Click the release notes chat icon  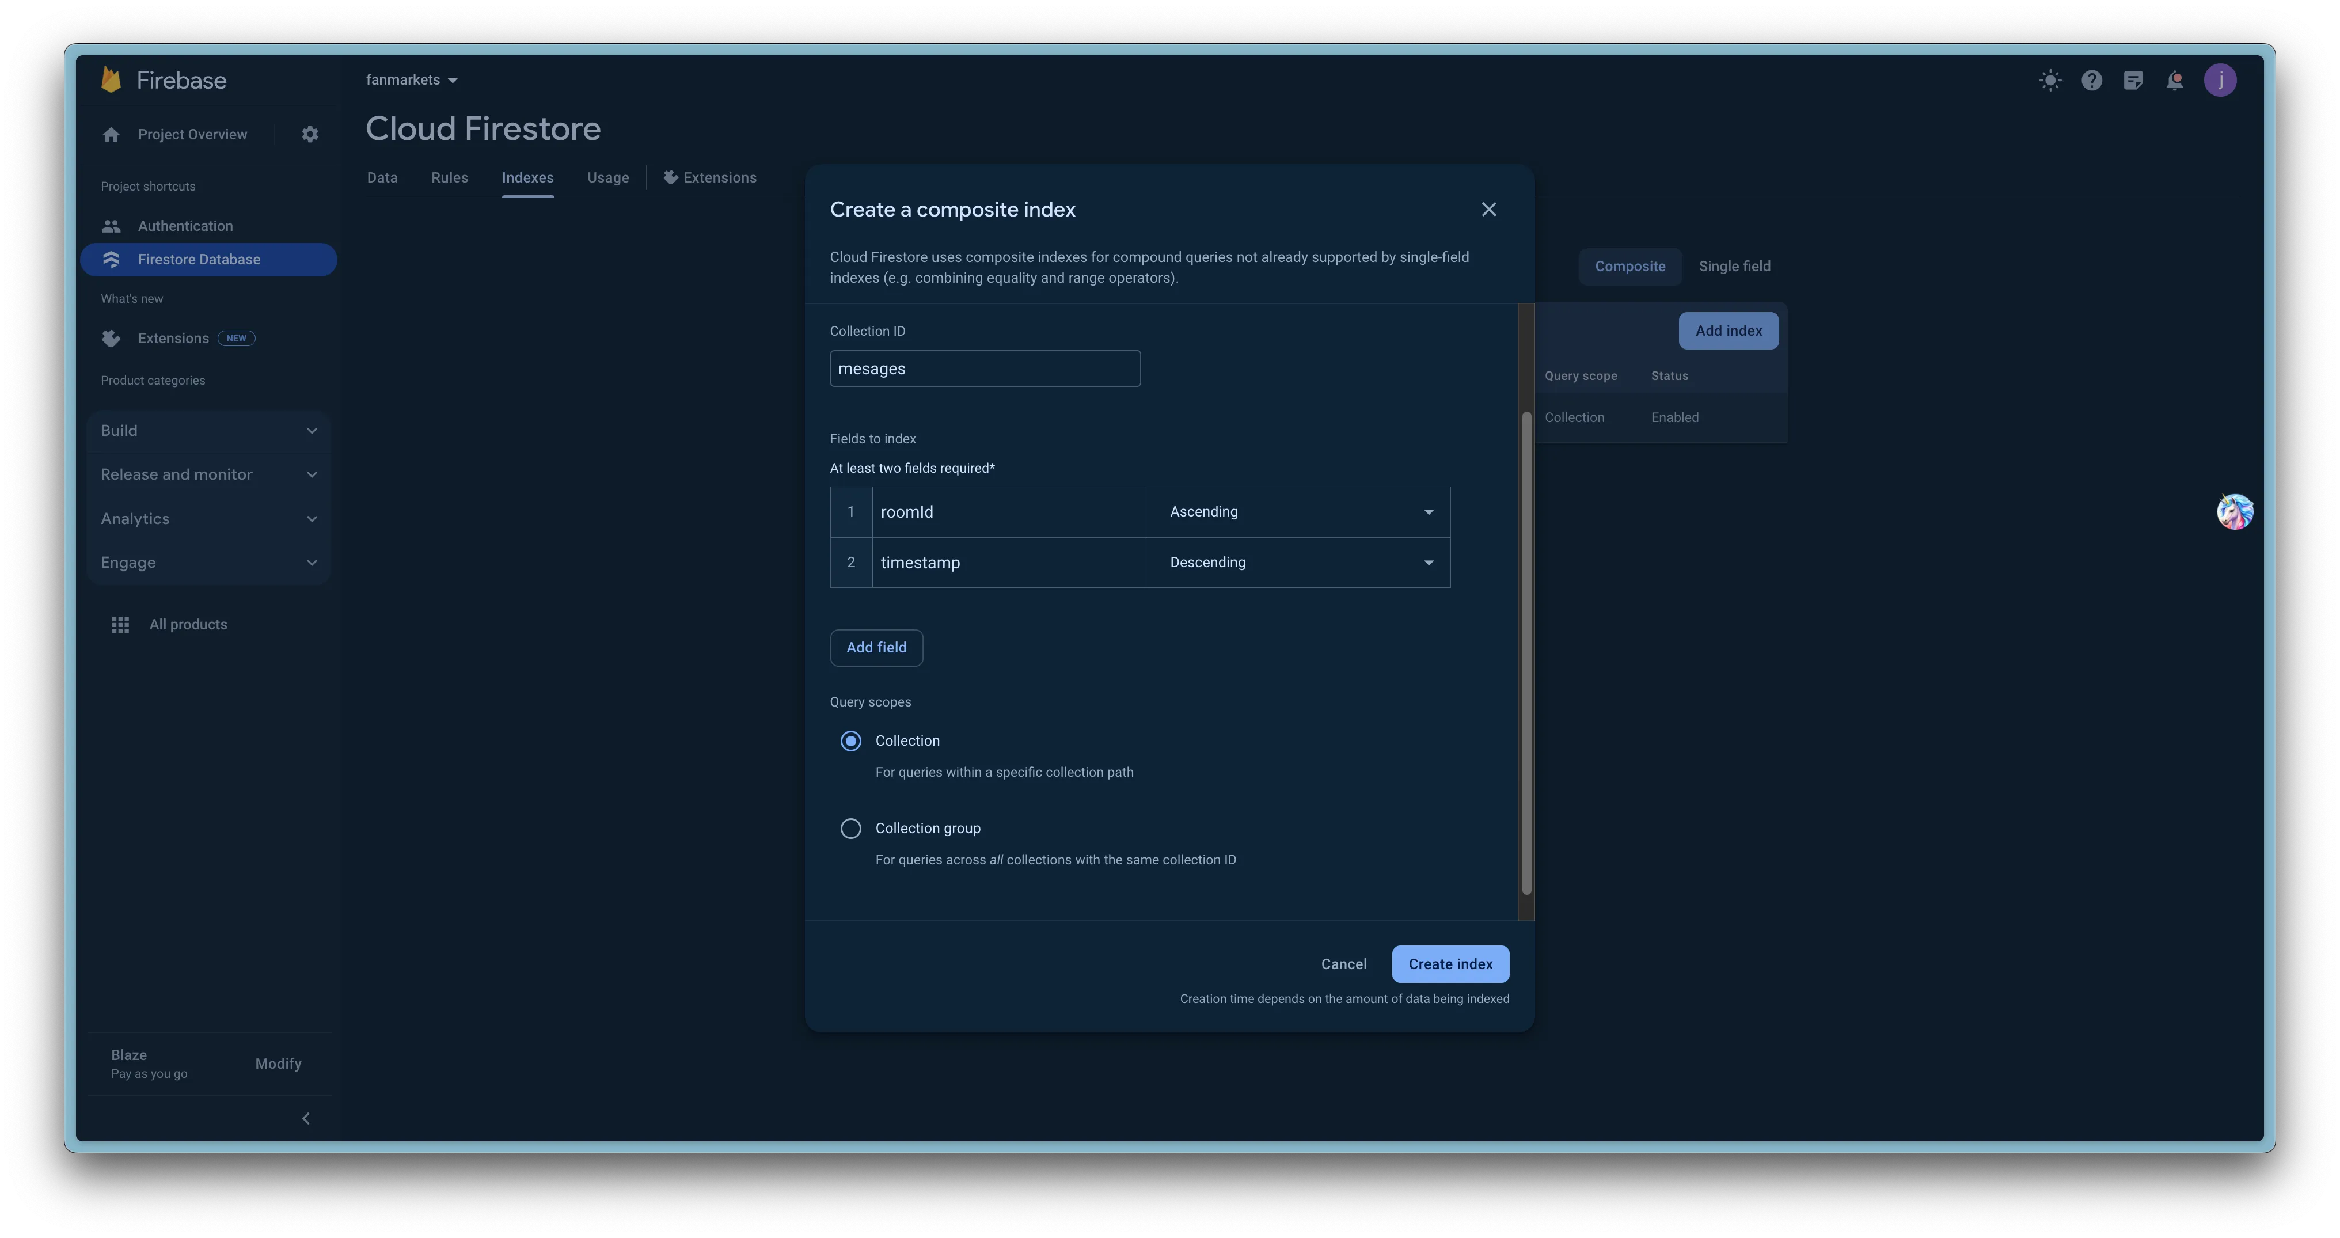(x=2133, y=81)
